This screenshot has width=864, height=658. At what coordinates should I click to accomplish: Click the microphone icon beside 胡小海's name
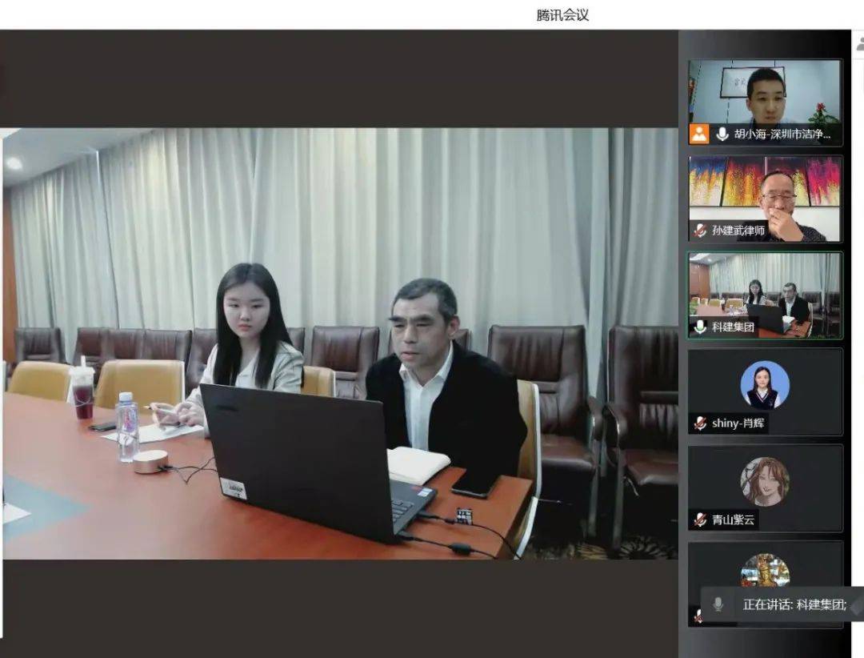pyautogui.click(x=722, y=134)
